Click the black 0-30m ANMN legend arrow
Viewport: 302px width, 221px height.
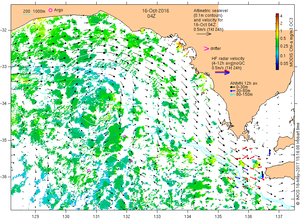[233, 87]
